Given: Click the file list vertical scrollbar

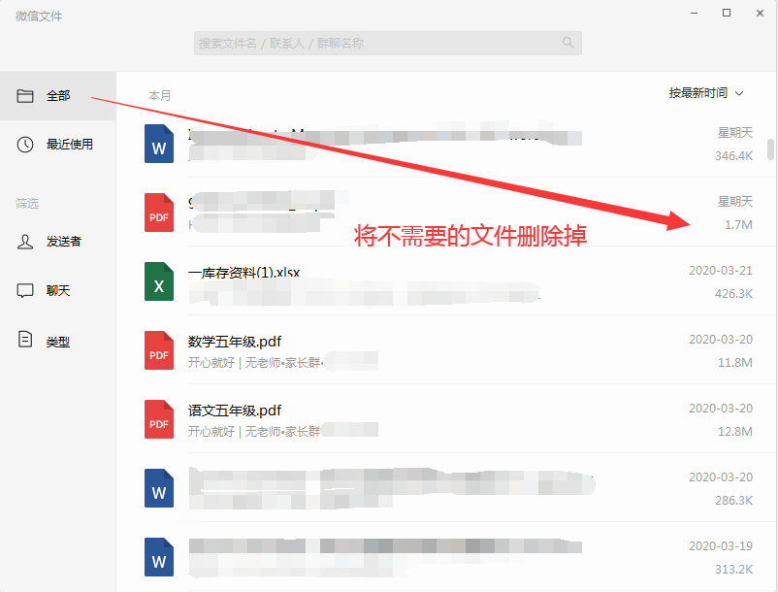Looking at the screenshot, I should pyautogui.click(x=770, y=149).
